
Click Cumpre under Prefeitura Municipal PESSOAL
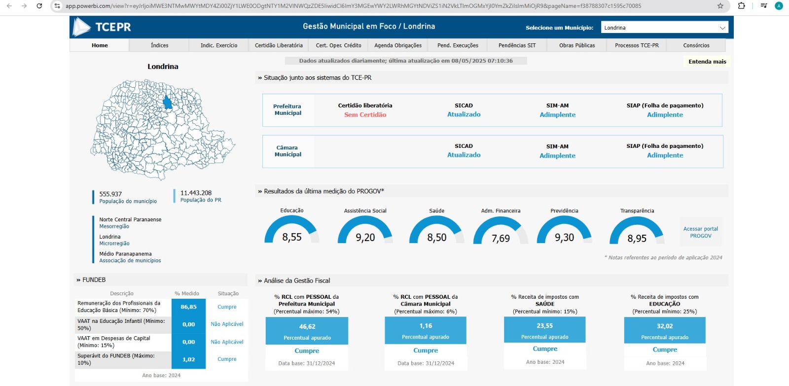point(307,351)
